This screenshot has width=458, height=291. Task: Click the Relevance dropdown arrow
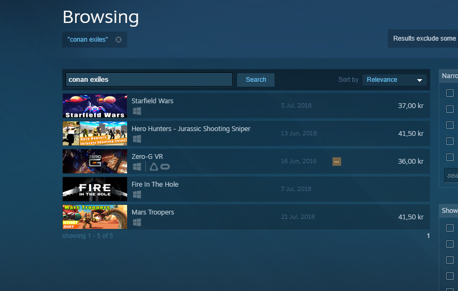coord(419,80)
